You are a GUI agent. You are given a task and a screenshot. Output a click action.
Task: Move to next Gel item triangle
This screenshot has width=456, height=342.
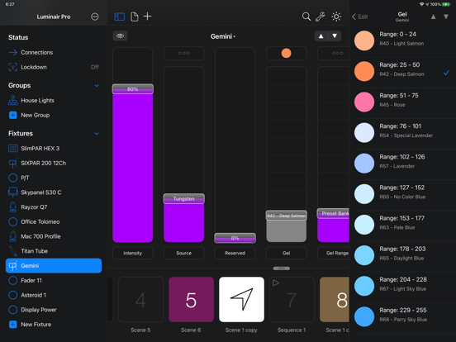point(446,17)
